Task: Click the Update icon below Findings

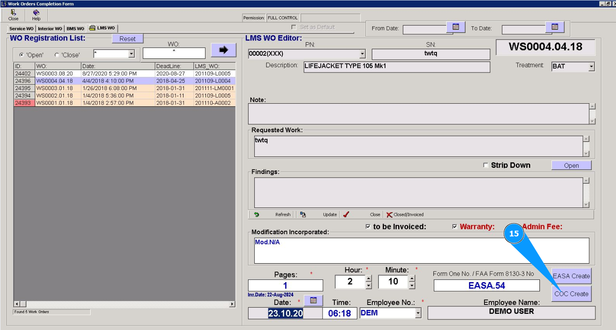Action: click(303, 214)
